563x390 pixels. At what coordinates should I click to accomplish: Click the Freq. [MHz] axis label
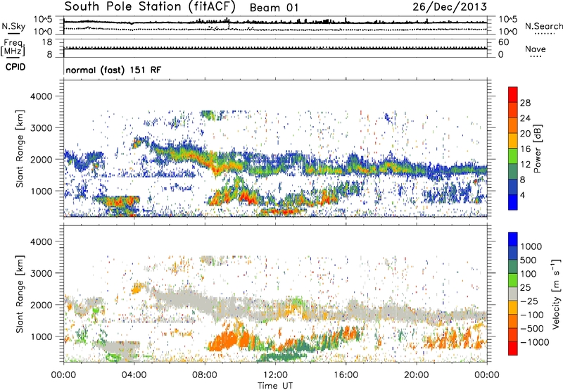coord(13,47)
